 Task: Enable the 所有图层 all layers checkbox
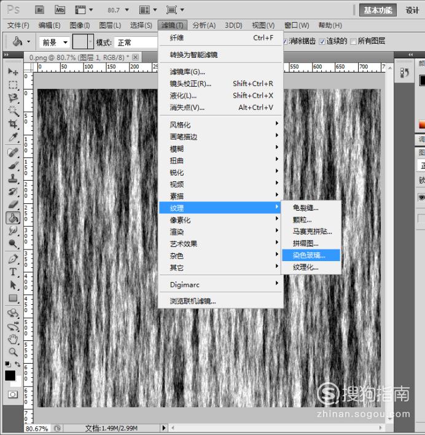(x=353, y=42)
